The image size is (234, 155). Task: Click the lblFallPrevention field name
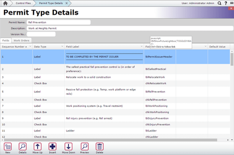pos(155,92)
